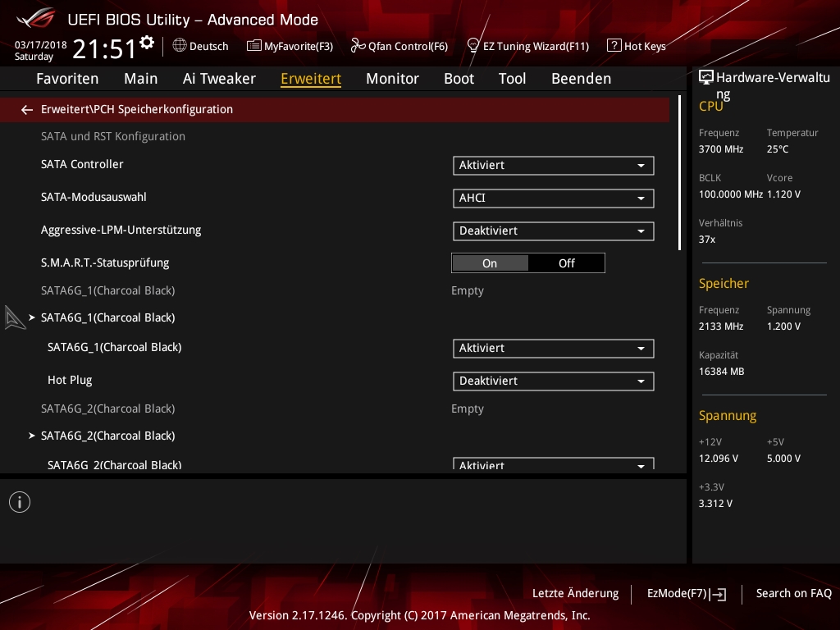Switch to the Monitor tab

[393, 79]
